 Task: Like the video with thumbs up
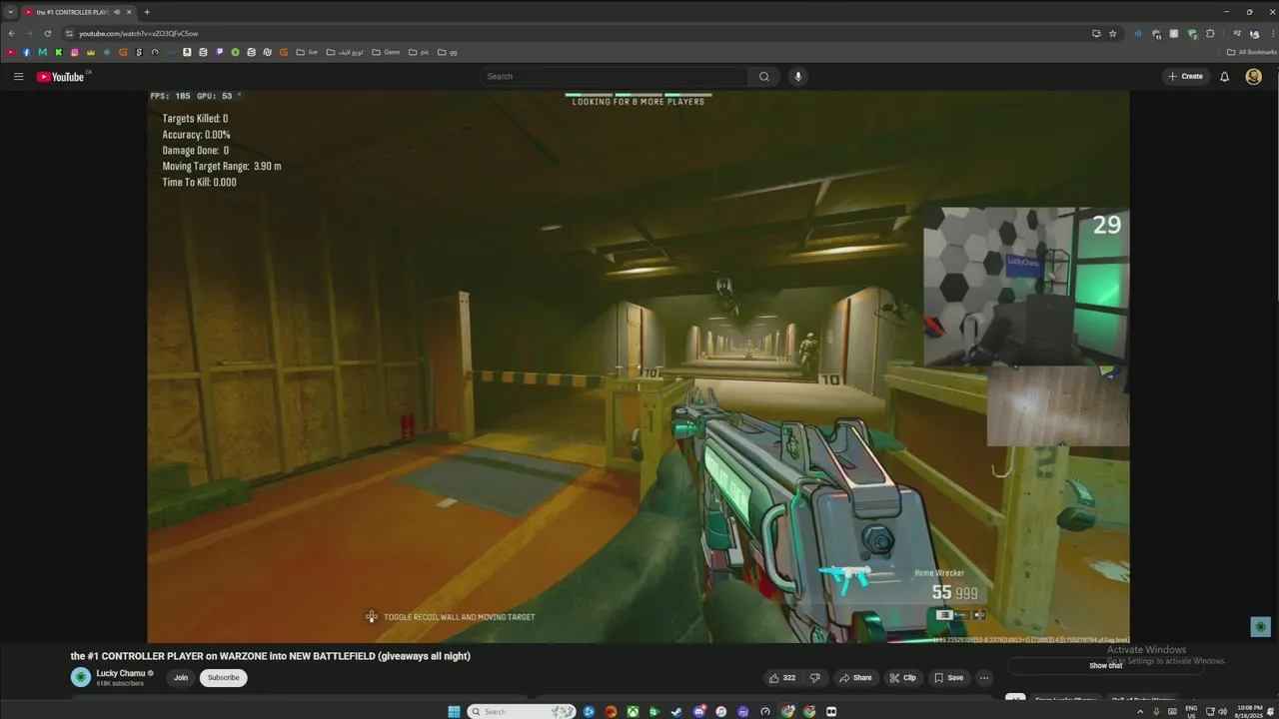781,677
